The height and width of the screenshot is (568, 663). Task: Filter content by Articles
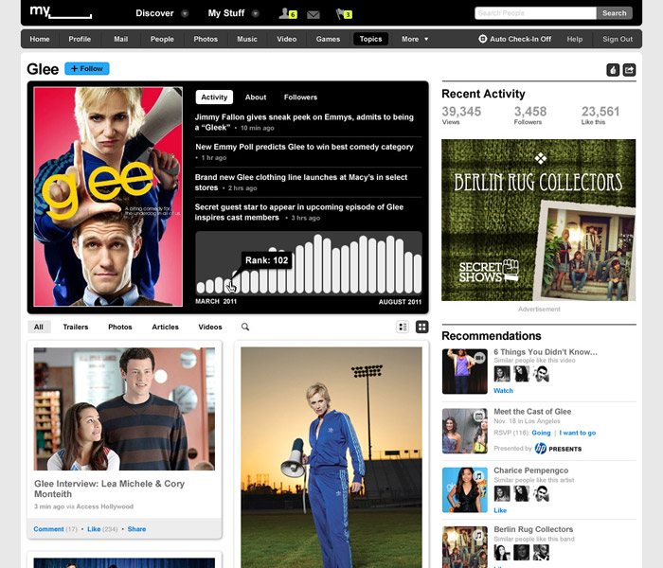pos(166,327)
